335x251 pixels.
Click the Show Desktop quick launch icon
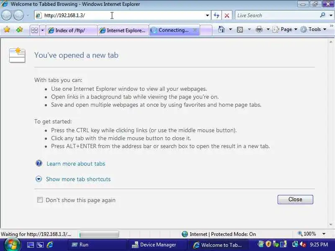pos(30,245)
